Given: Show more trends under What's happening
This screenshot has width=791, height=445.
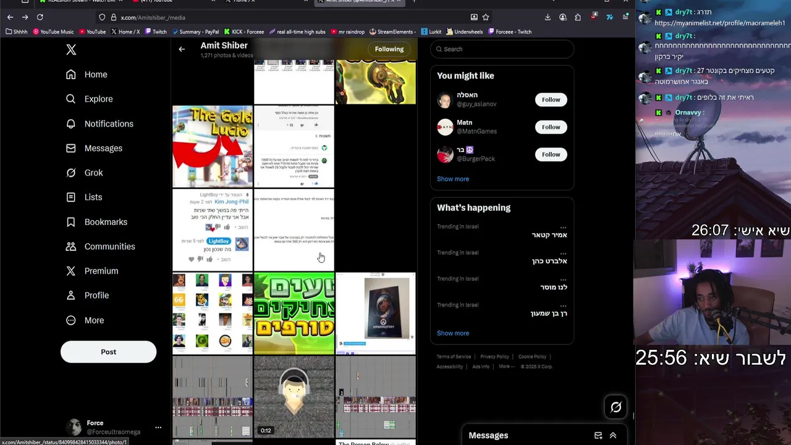Looking at the screenshot, I should 453,333.
